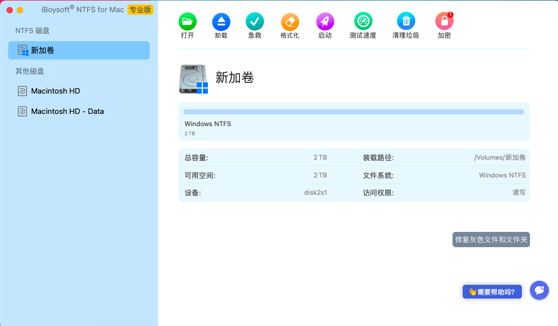Click the green Open (打开) folder icon
Viewport: 558px width, 326px height.
[x=187, y=21]
